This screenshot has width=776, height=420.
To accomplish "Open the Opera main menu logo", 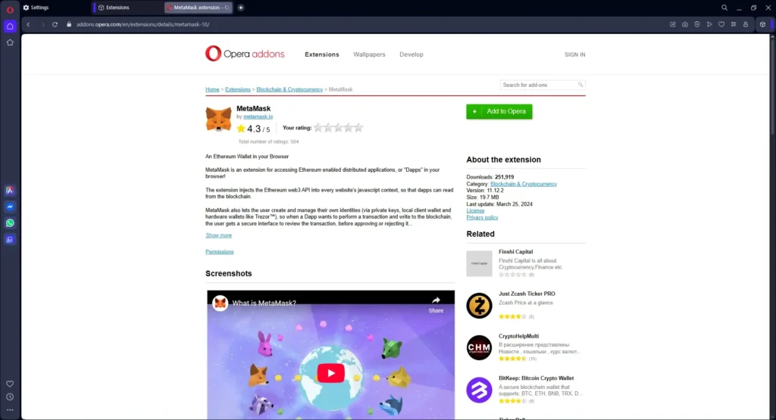I will (x=10, y=9).
